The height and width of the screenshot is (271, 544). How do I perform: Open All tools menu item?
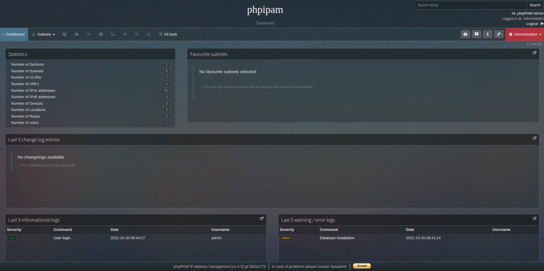(168, 35)
